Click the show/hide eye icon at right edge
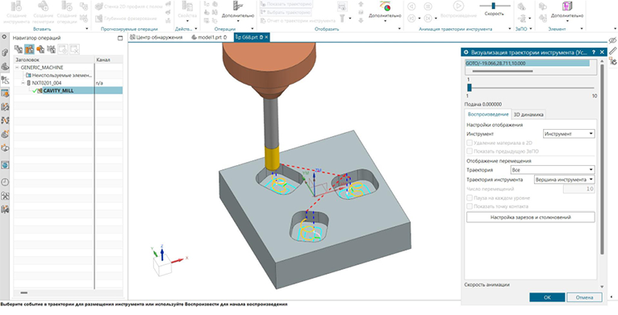 tap(612, 40)
